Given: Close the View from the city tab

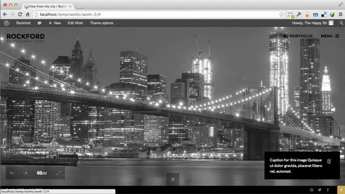Looking at the screenshot, I should 71,6.
